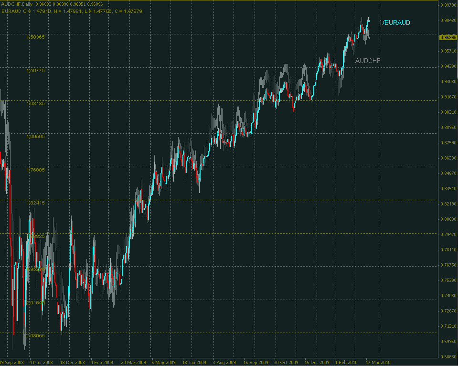The width and height of the screenshot is (458, 366).
Task: Click price axis value 0.75390
Action: pyautogui.click(x=448, y=280)
